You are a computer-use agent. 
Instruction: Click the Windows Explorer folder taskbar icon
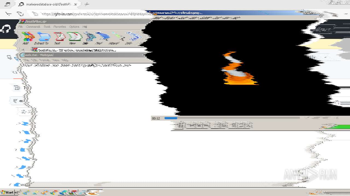pyautogui.click(x=35, y=192)
